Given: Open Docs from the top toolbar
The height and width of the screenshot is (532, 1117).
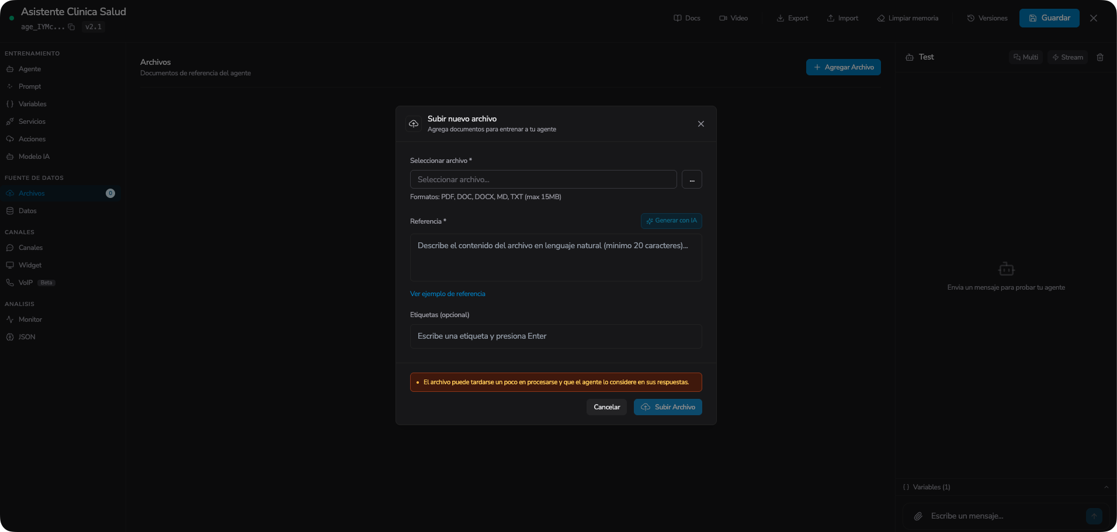Looking at the screenshot, I should (x=687, y=18).
